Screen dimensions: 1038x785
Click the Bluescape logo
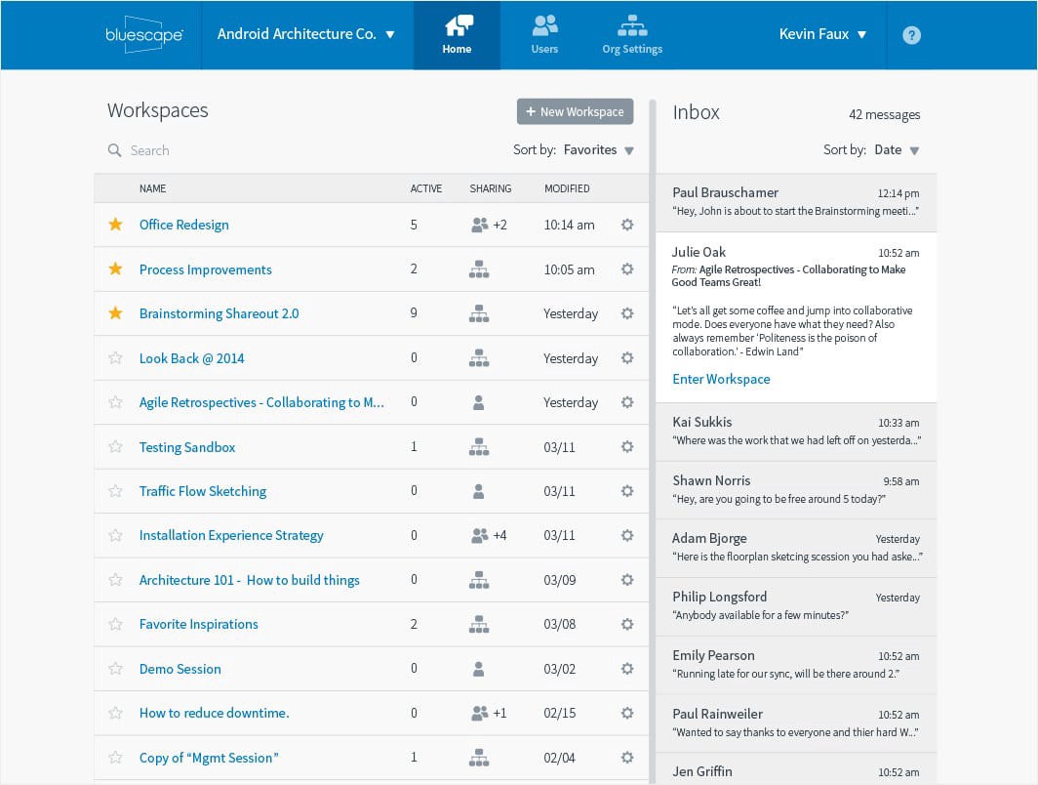pyautogui.click(x=143, y=34)
